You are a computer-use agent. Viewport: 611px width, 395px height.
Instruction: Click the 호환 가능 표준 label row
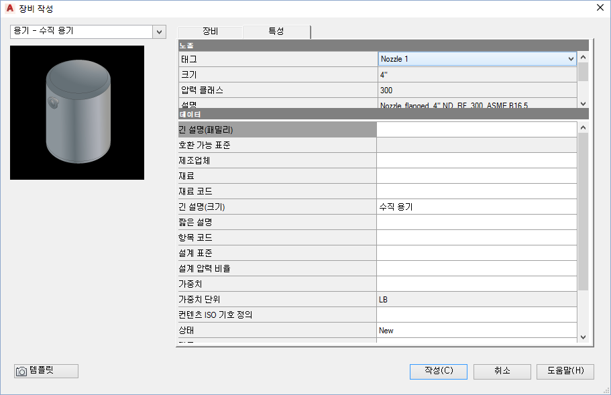[x=278, y=146]
